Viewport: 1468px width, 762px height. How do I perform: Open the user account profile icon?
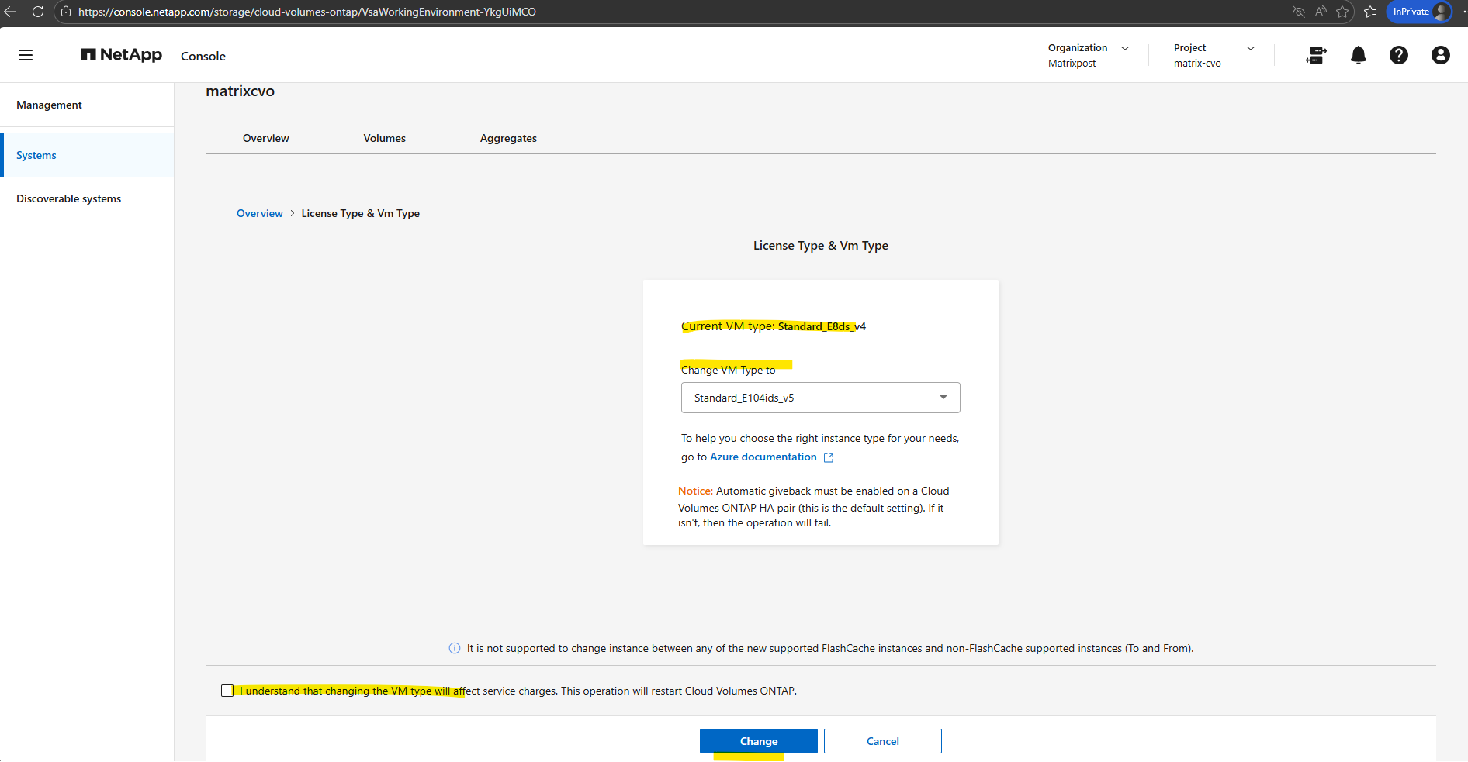1440,55
